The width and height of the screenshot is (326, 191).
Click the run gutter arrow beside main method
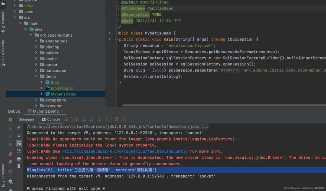109,39
